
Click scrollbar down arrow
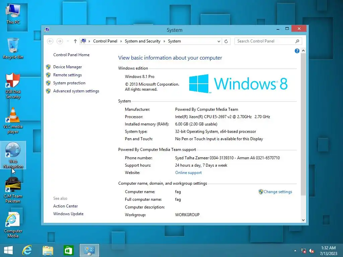click(303, 220)
